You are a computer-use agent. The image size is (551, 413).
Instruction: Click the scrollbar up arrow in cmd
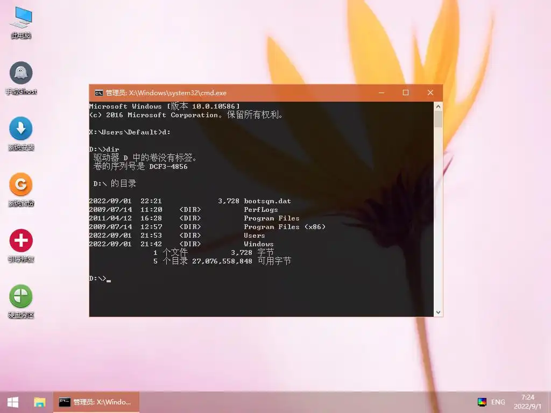(438, 106)
